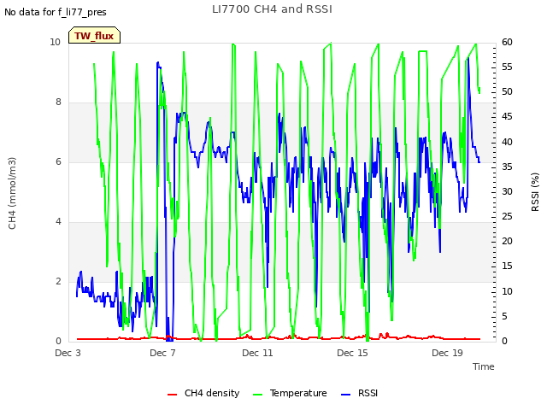
Task: Click the red CH4 density legend swatch
Action: pos(173,395)
